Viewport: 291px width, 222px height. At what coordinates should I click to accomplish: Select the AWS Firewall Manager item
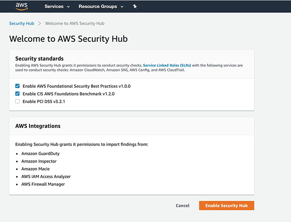[43, 184]
